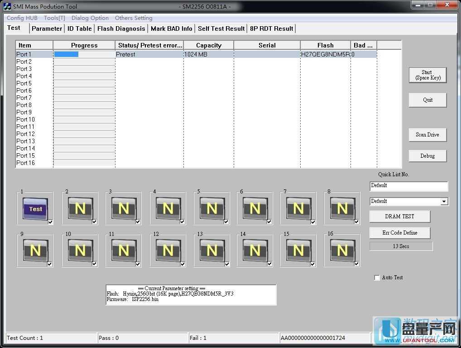
Task: Select the port 8 N status icon
Action: coord(342,208)
